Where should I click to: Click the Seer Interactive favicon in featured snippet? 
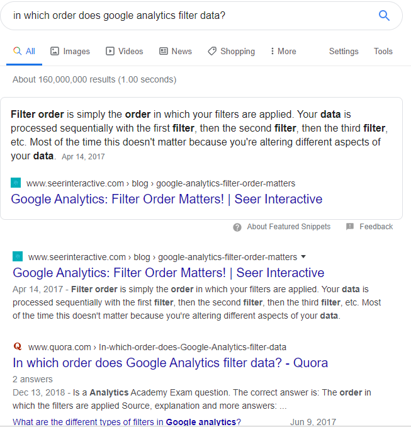pos(16,183)
